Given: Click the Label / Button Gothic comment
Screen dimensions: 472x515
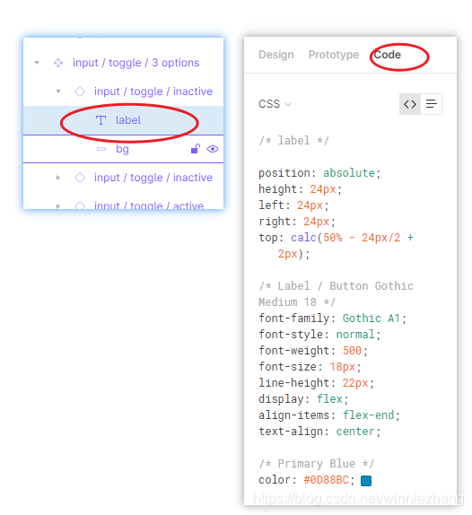Looking at the screenshot, I should 336,294.
